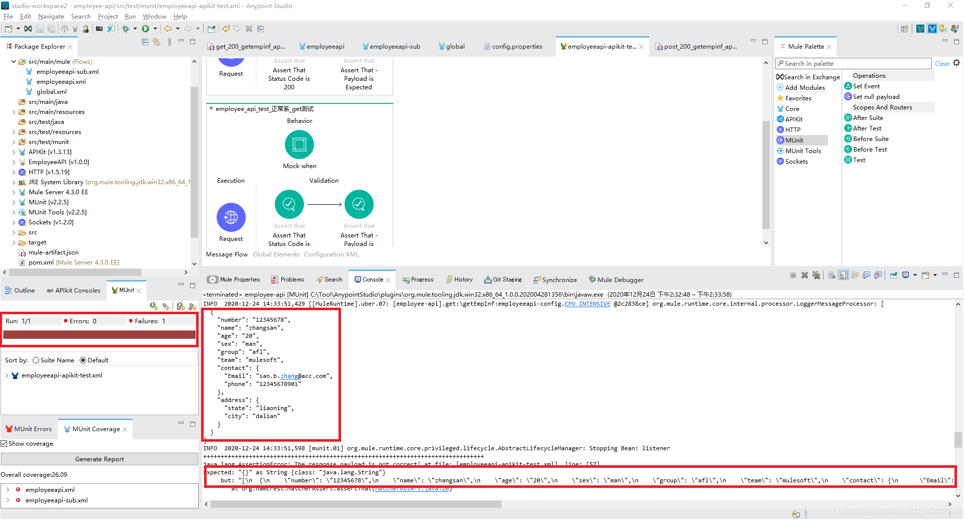
Task: Switch to the config.properties editor tab
Action: 513,47
